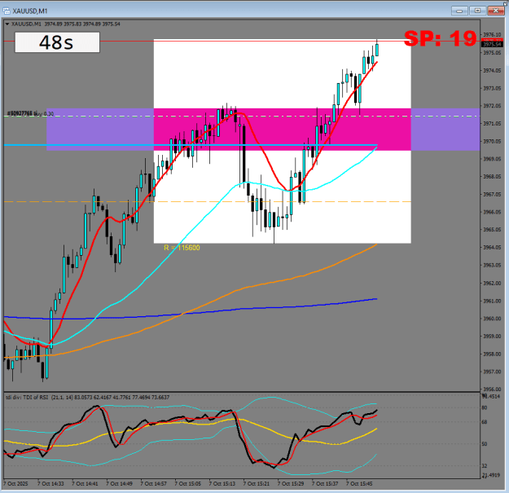Click the 7 Oct 15:21 time label
Image resolution: width=509 pixels, height=493 pixels.
pyautogui.click(x=257, y=483)
